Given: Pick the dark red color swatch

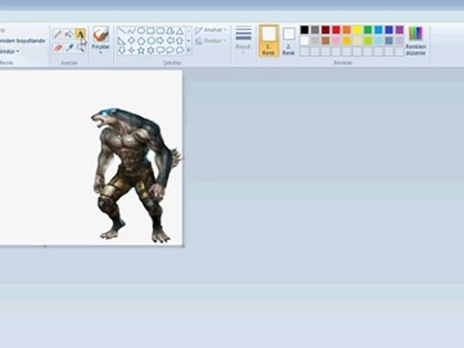Looking at the screenshot, I should pyautogui.click(x=326, y=30).
